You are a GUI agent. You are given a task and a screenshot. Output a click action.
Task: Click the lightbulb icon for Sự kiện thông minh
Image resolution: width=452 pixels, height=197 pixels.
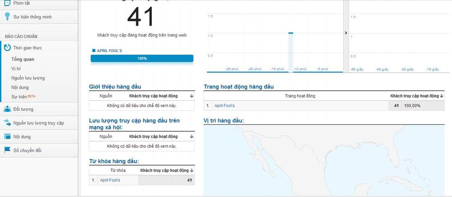8,17
